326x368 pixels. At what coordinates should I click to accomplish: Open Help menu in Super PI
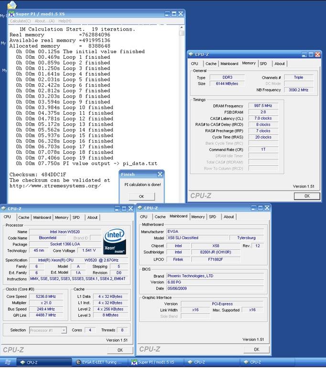(x=65, y=21)
